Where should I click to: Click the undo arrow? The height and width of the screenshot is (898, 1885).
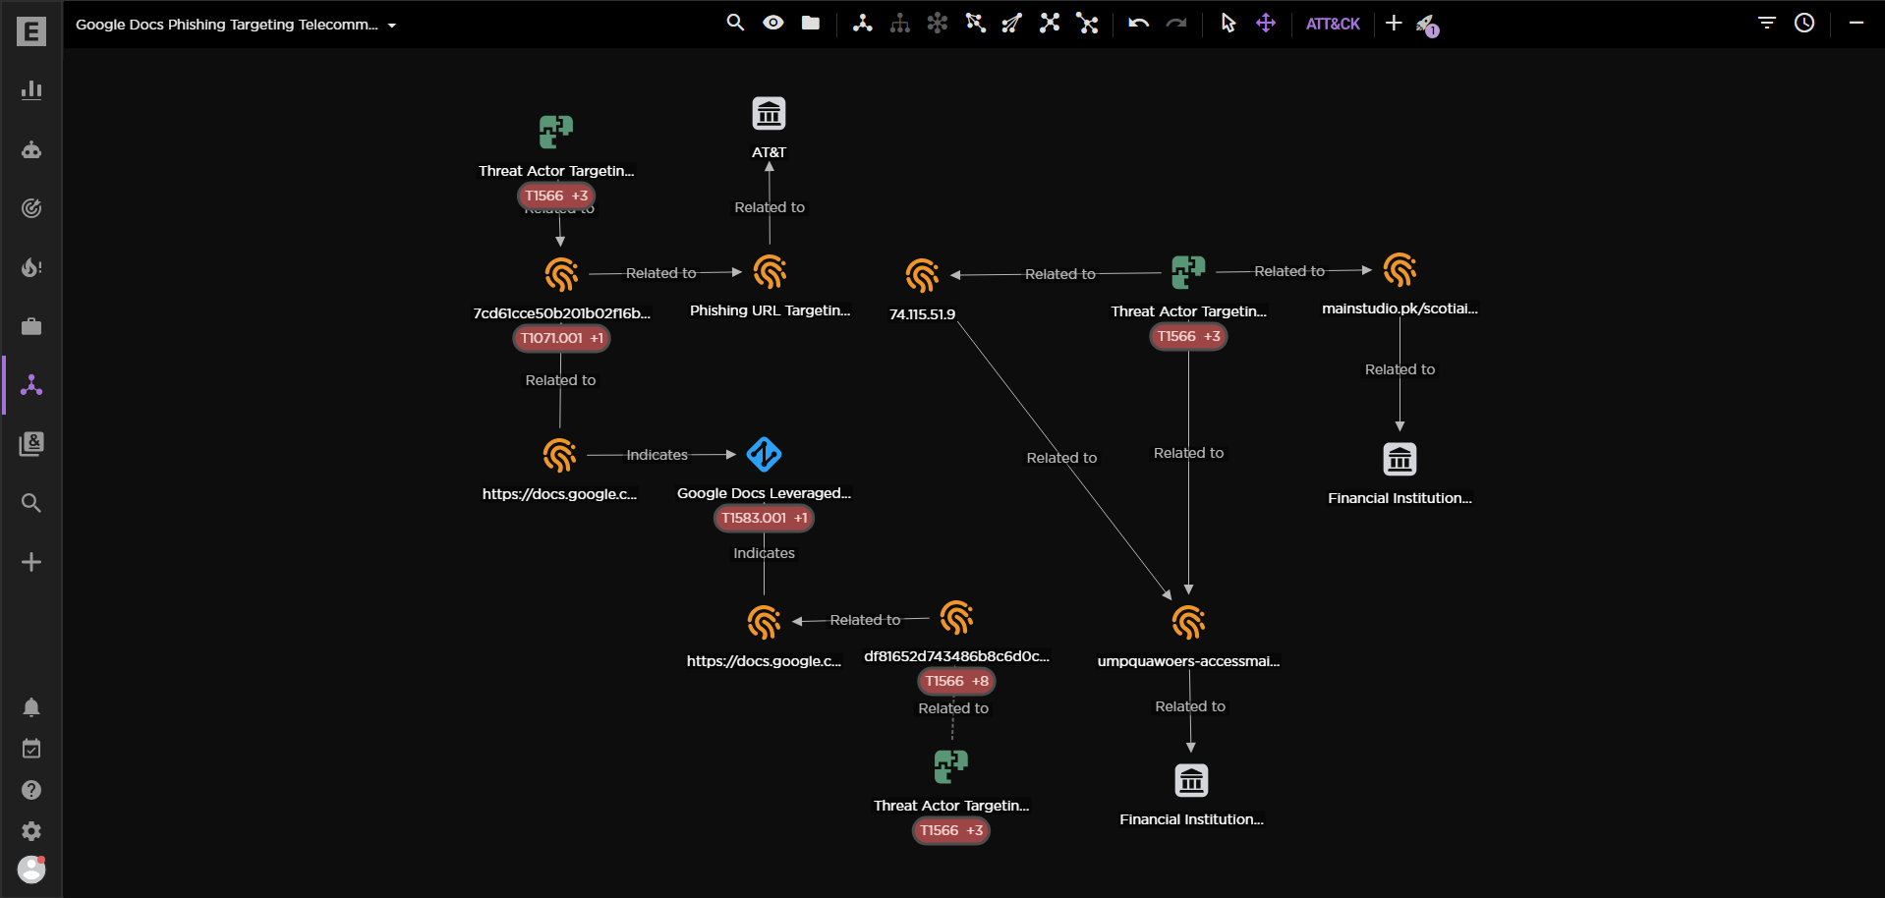coord(1138,23)
